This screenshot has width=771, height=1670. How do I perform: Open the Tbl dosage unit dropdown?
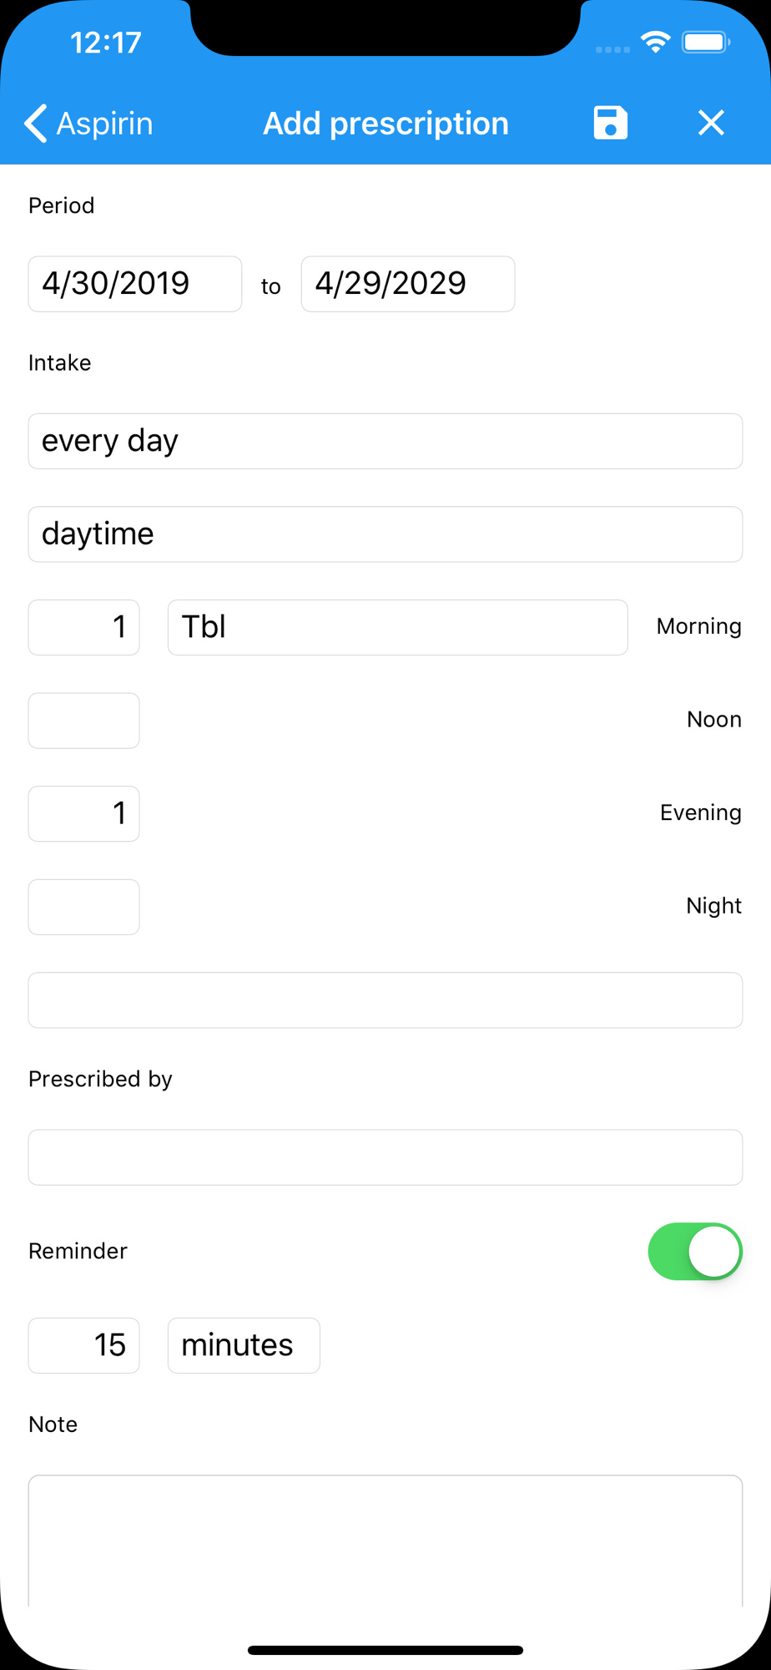[x=397, y=627]
